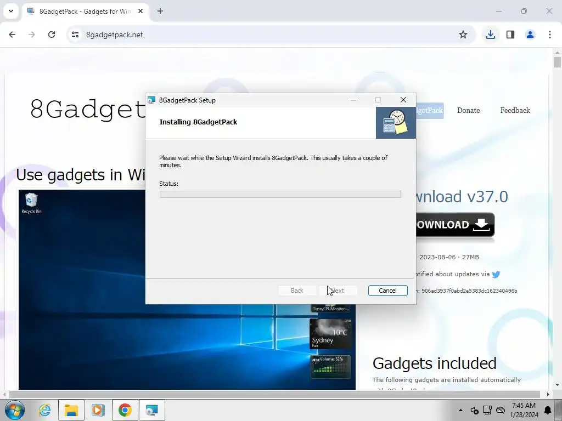Toggle Chrome side panel

pyautogui.click(x=510, y=35)
